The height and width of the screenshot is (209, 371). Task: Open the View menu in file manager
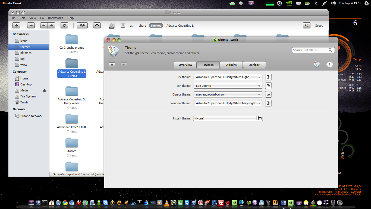click(x=33, y=18)
